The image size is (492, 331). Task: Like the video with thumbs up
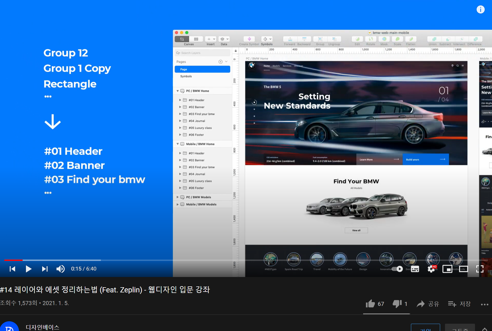click(375, 304)
